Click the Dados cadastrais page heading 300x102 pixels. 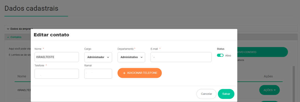click(x=31, y=9)
